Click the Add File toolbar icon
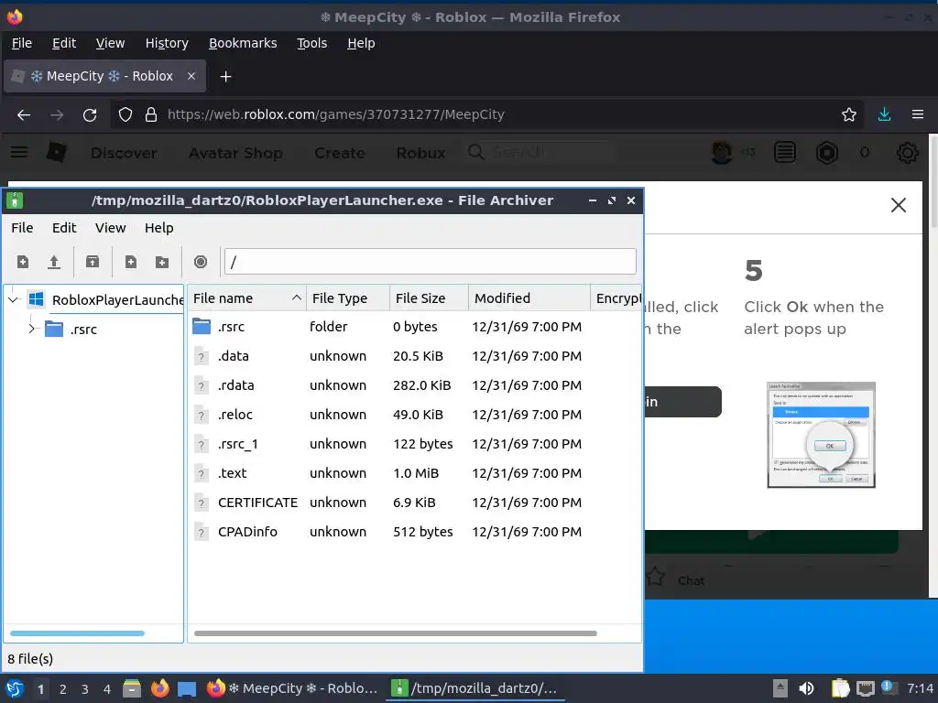The width and height of the screenshot is (938, 703). tap(130, 262)
